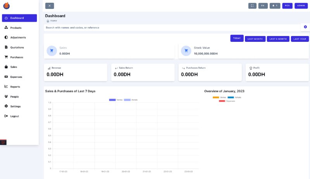Filter dashboard by TODAY
The height and width of the screenshot is (179, 310).
tap(237, 38)
